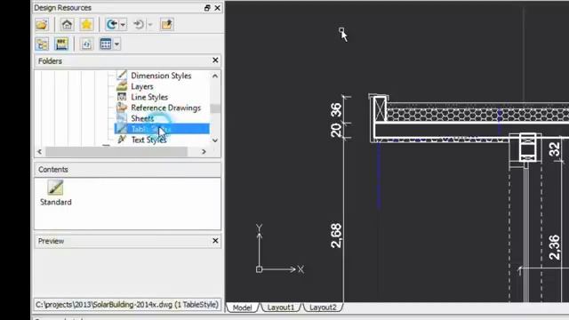Click the Layers stack icon

pyautogui.click(x=122, y=86)
